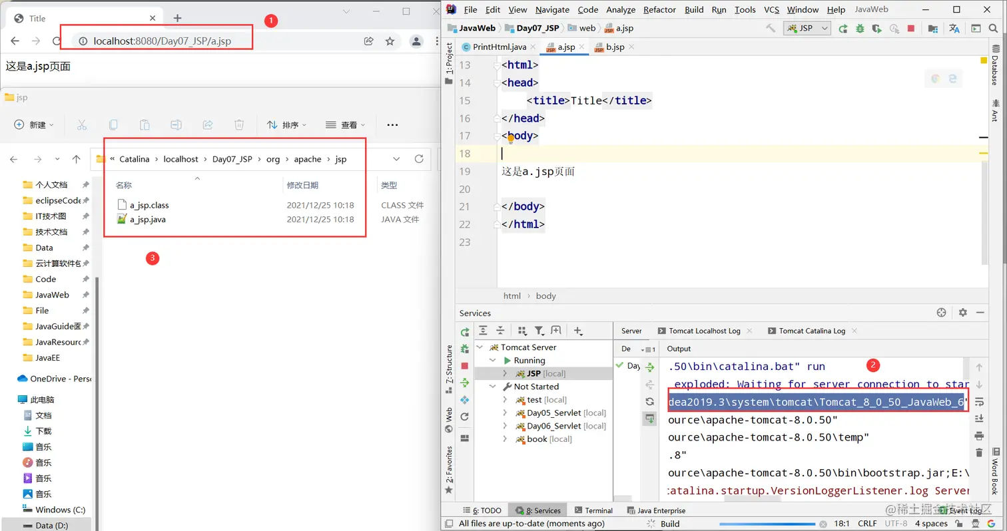The height and width of the screenshot is (531, 1007).
Task: Add service with the plus icon
Action: [577, 330]
